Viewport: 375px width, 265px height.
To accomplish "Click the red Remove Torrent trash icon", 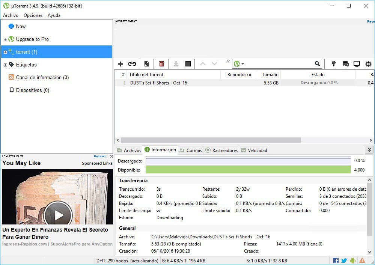I will (161, 64).
